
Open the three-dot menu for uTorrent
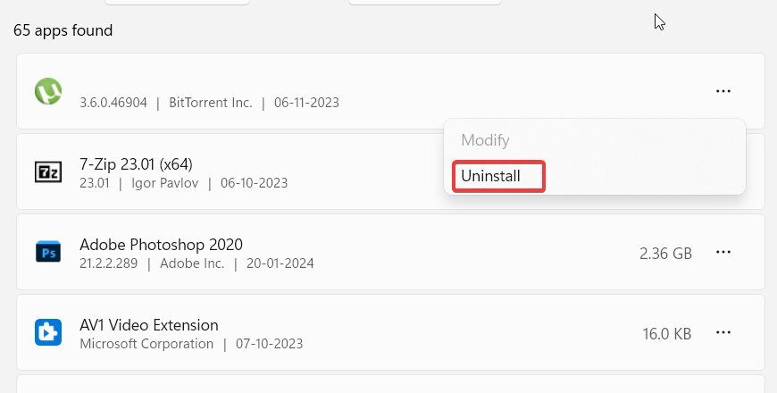pos(723,91)
